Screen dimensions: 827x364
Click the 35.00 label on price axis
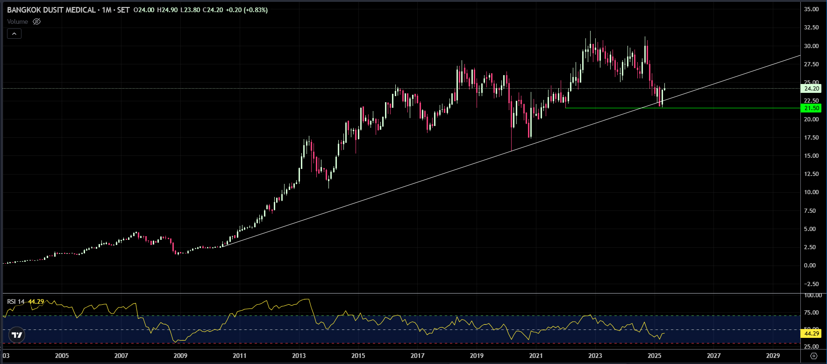[811, 9]
